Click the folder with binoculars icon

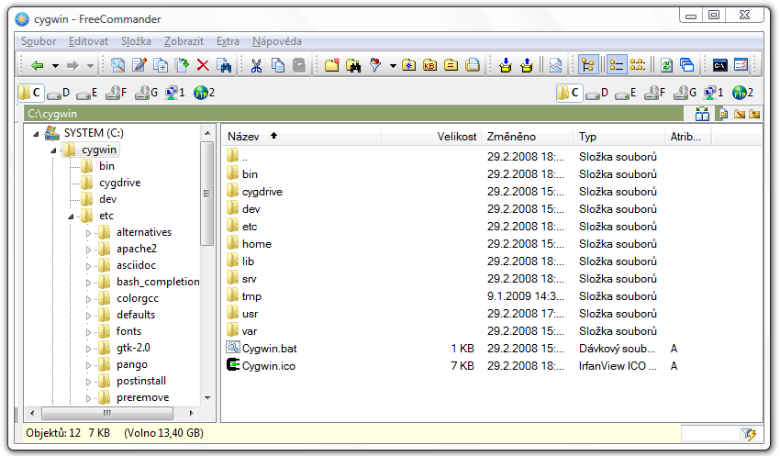pos(353,65)
